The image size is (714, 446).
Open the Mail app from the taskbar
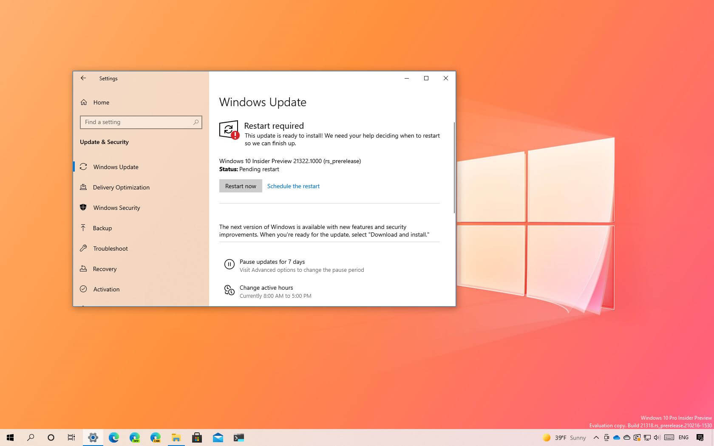click(218, 438)
